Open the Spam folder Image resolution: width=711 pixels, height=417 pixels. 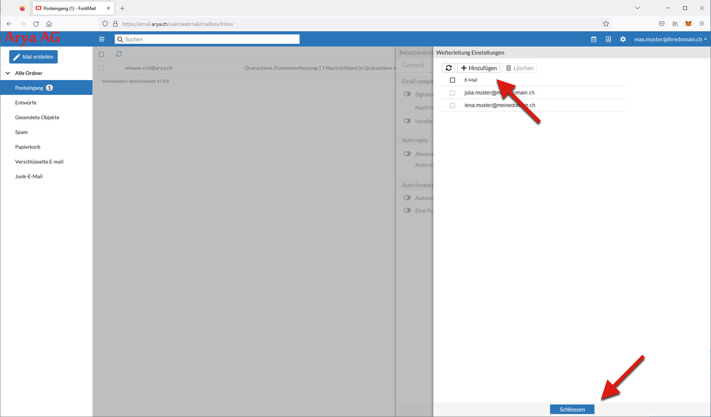click(21, 132)
